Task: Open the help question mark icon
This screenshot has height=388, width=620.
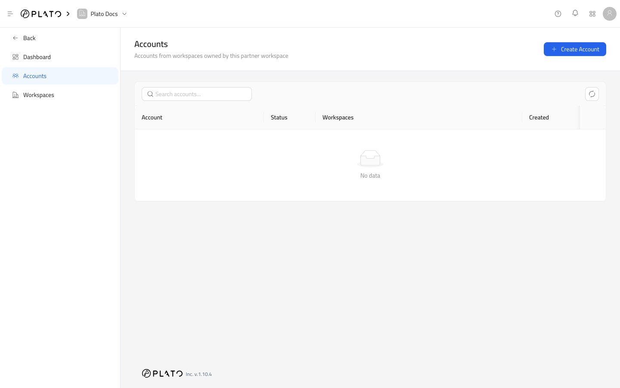Action: pos(558,14)
